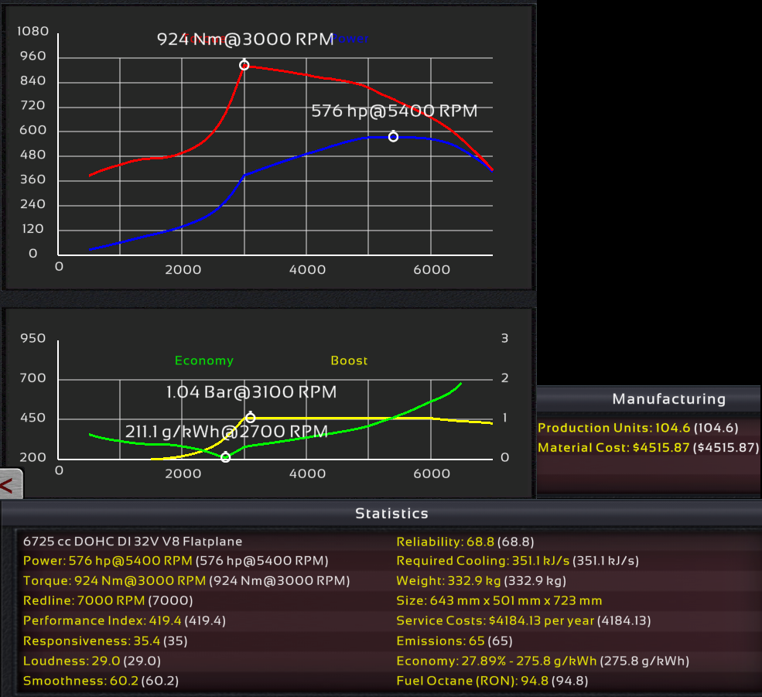762x697 pixels.
Task: Select the green Economy legend label
Action: (203, 360)
